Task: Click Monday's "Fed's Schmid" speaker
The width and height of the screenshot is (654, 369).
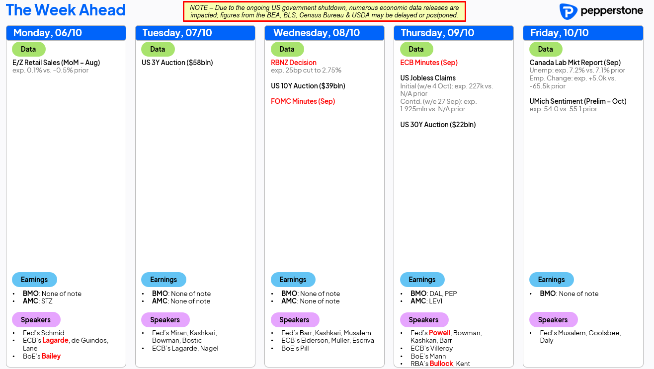Action: pos(44,333)
